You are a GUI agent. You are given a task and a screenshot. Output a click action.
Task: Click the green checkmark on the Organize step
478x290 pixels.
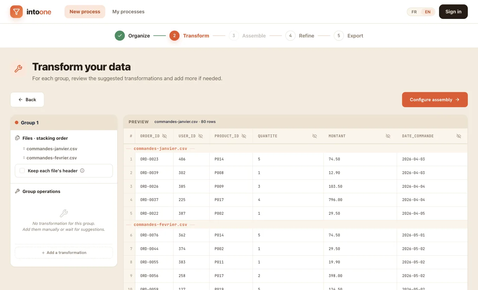click(x=120, y=36)
